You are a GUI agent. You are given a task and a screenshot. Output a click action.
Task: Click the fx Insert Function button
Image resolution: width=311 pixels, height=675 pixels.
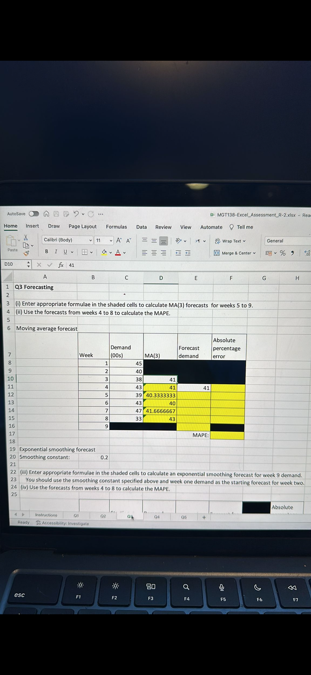[61, 265]
